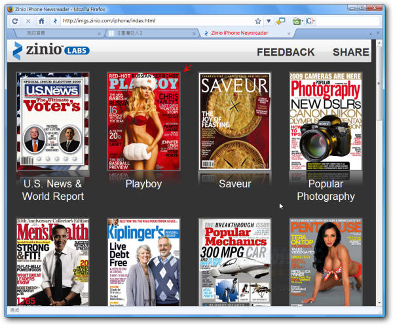The height and width of the screenshot is (325, 393).
Task: Close the second browser tab
Action: pyautogui.click(x=194, y=33)
